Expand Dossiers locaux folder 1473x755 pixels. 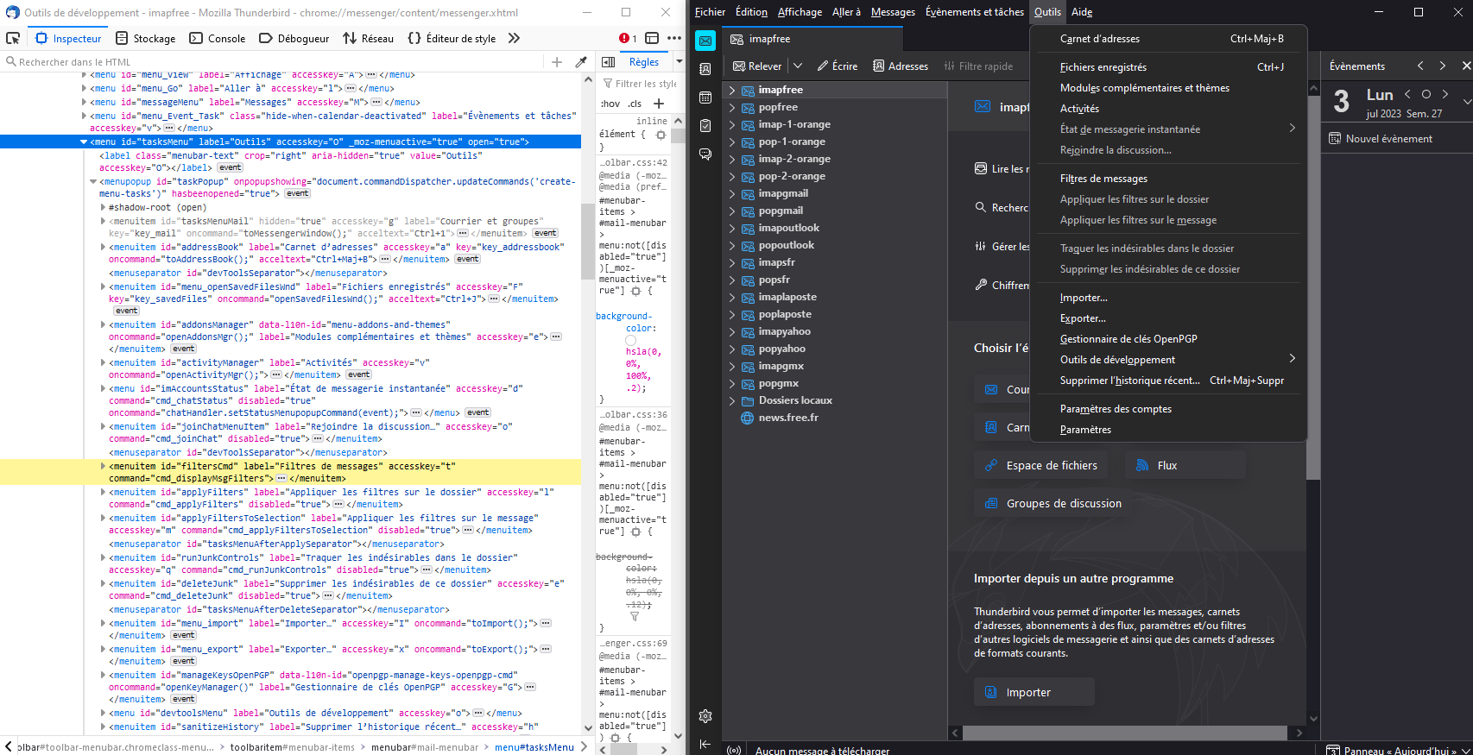[x=732, y=400]
